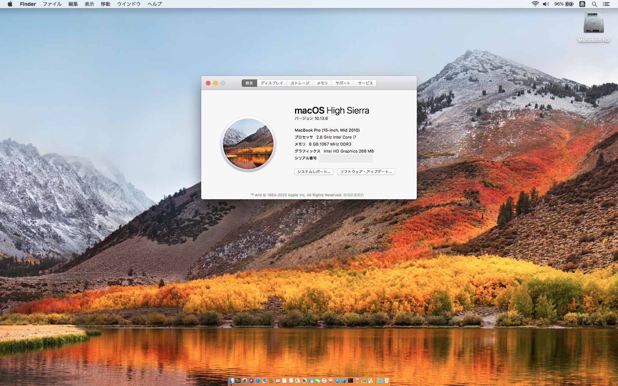The image size is (618, 386).
Task: Click the blurred serial number field
Action: pos(346,158)
